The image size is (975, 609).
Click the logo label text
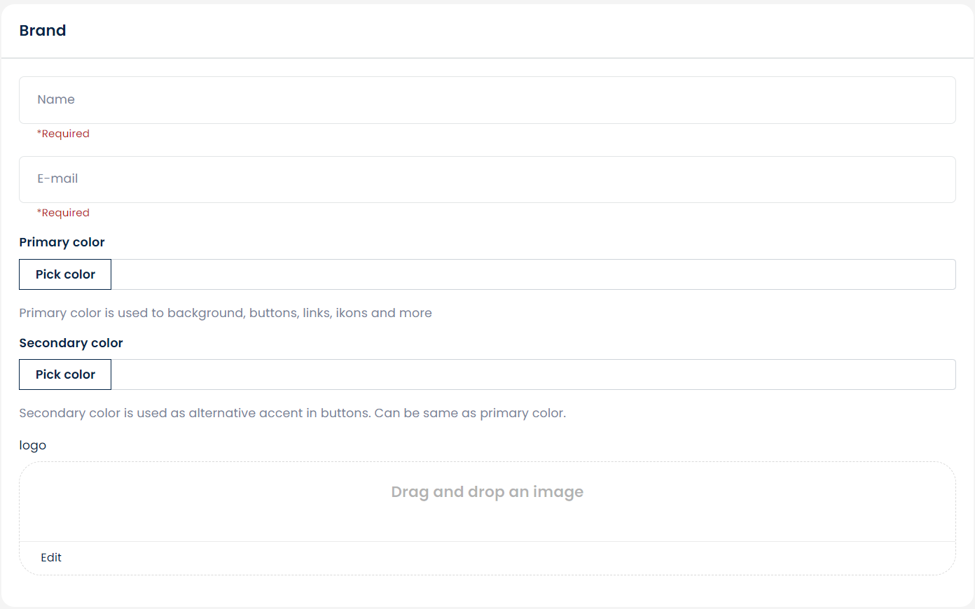[32, 446]
